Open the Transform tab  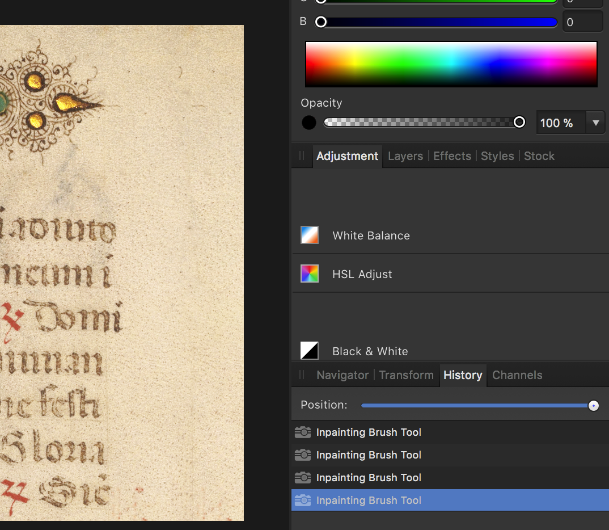[406, 375]
